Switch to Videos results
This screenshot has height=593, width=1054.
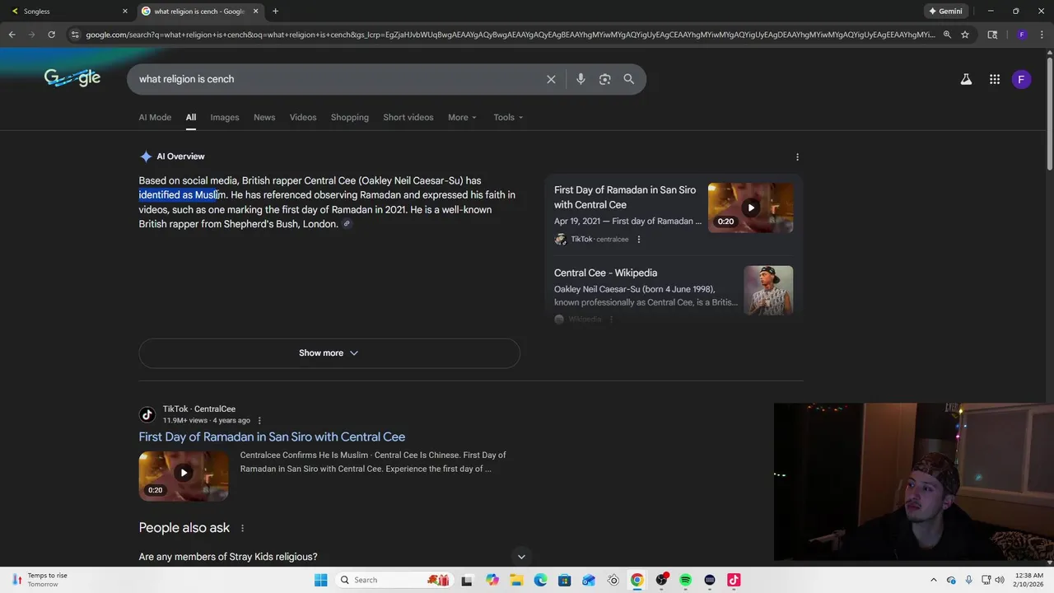pyautogui.click(x=303, y=117)
